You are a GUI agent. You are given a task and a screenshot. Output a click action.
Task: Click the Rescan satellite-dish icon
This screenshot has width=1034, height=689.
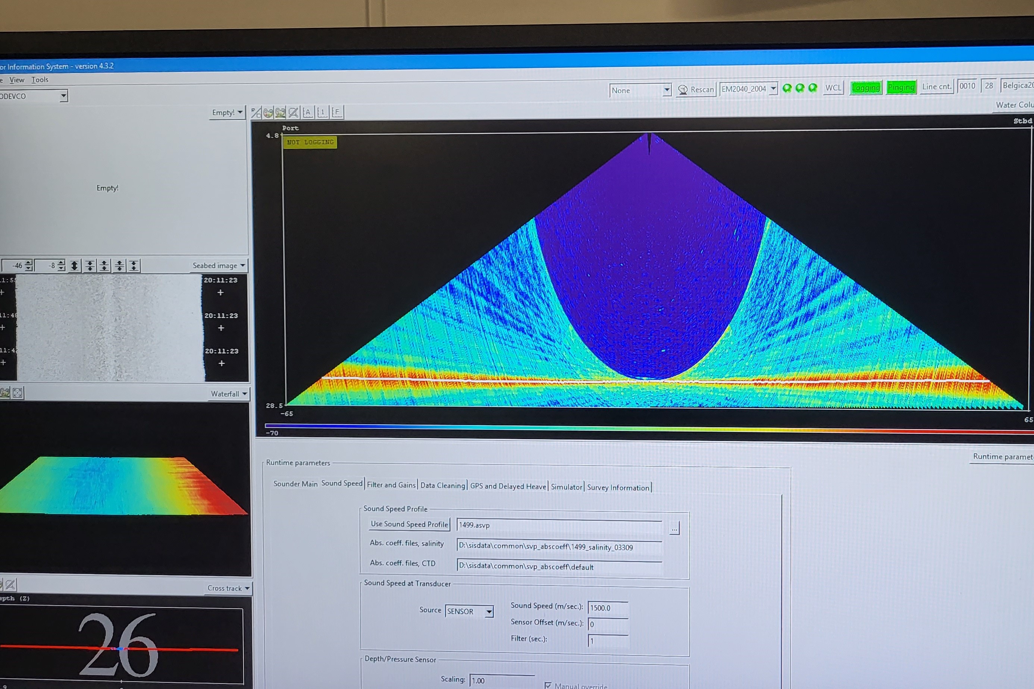point(683,90)
